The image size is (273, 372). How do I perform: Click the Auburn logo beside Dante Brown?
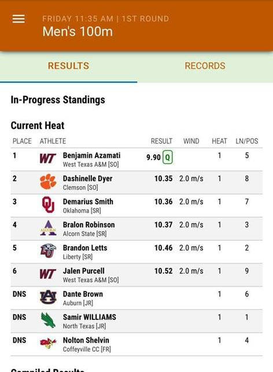[x=48, y=297]
